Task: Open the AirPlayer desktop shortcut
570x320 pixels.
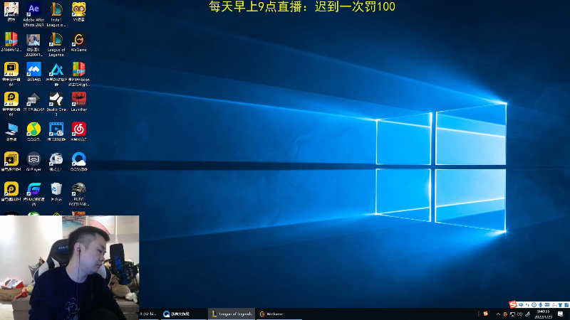Action: 33,161
